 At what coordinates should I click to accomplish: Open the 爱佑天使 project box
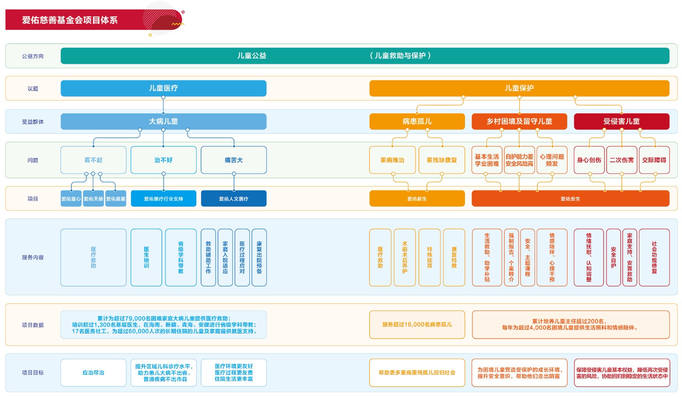click(x=93, y=198)
